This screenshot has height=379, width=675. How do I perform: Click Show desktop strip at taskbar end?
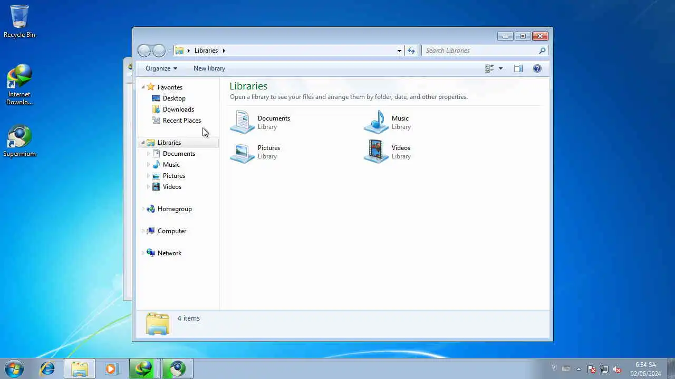(x=671, y=368)
